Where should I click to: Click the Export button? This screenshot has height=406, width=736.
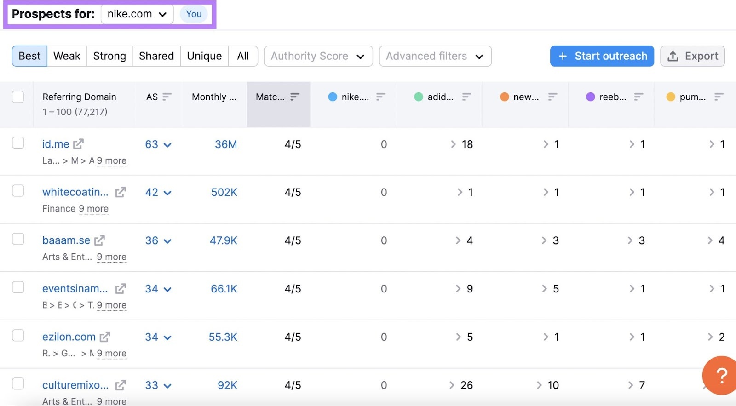click(692, 56)
